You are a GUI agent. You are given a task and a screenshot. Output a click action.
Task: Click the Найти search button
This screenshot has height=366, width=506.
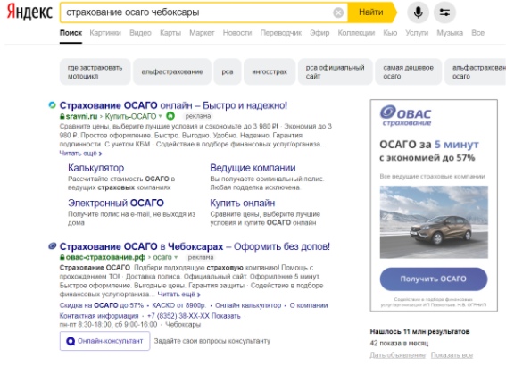click(371, 12)
